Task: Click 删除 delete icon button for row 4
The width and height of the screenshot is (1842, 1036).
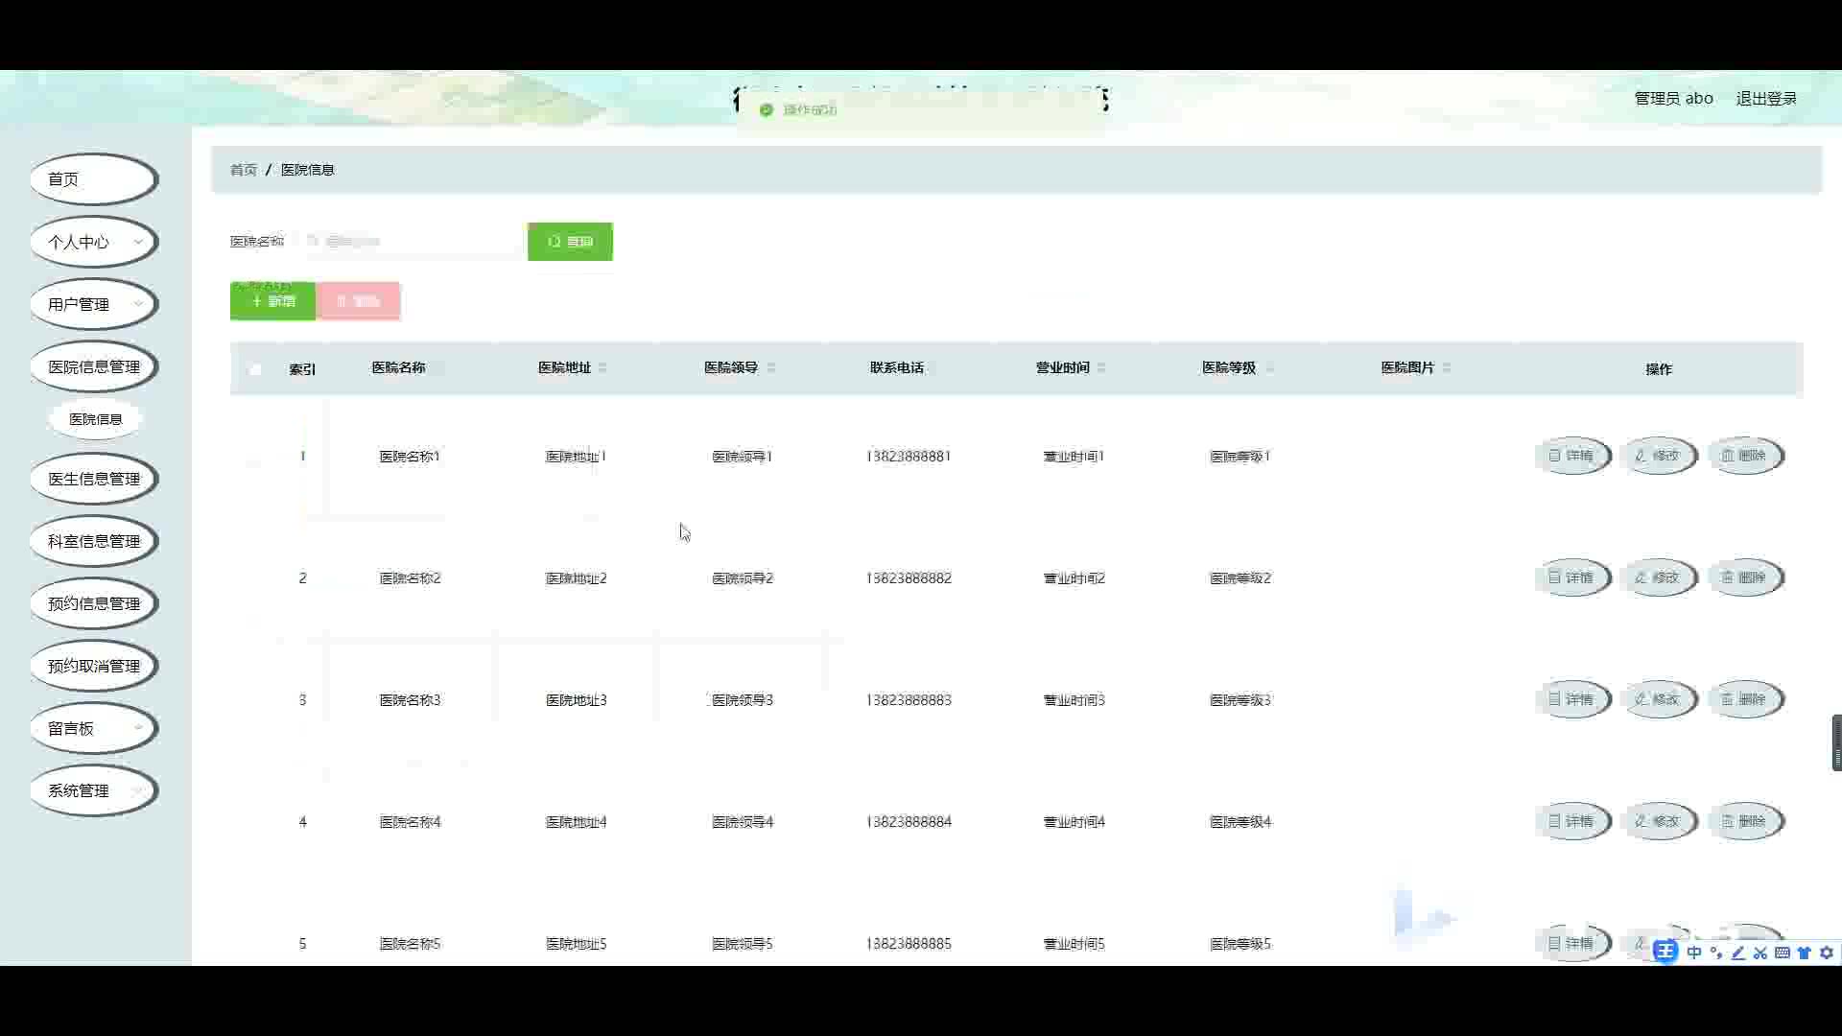Action: (1744, 821)
